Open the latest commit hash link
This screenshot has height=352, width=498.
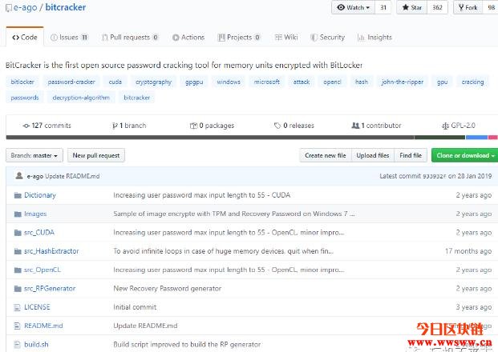point(435,176)
